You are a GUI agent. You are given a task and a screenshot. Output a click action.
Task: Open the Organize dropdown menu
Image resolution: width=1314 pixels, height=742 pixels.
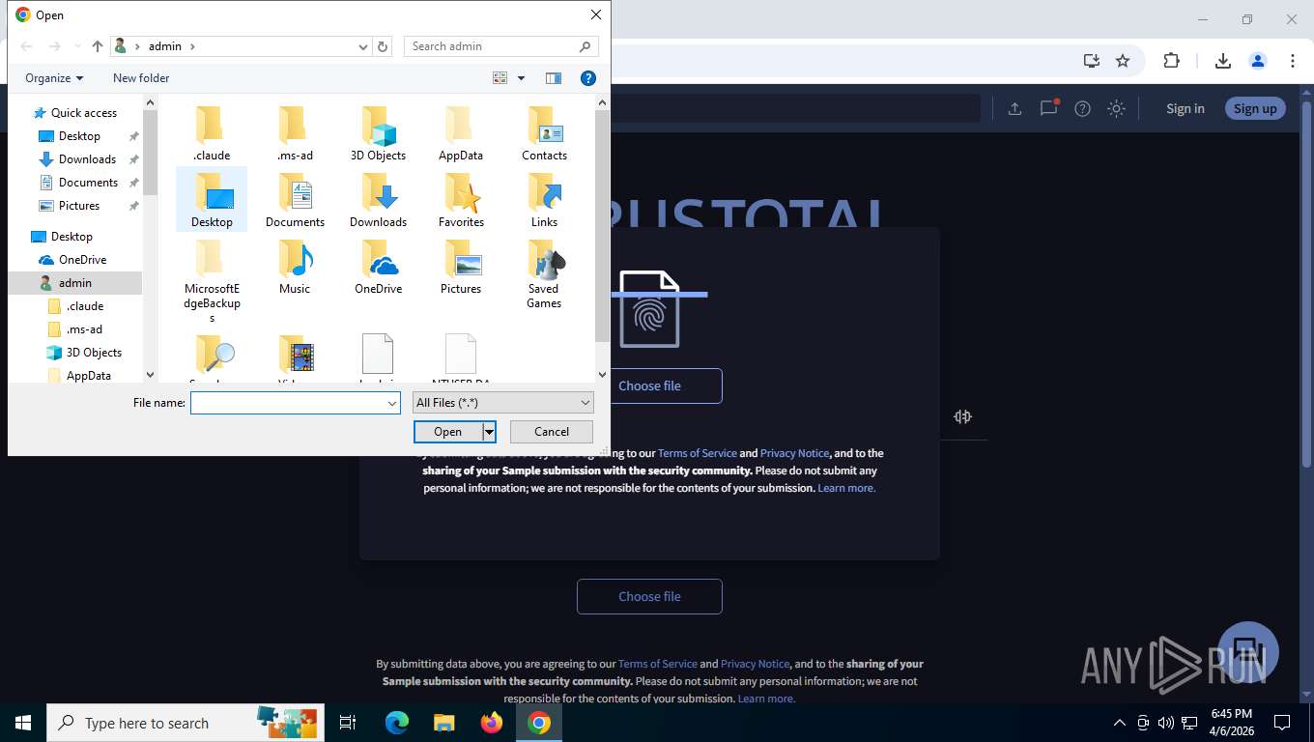[x=54, y=78]
